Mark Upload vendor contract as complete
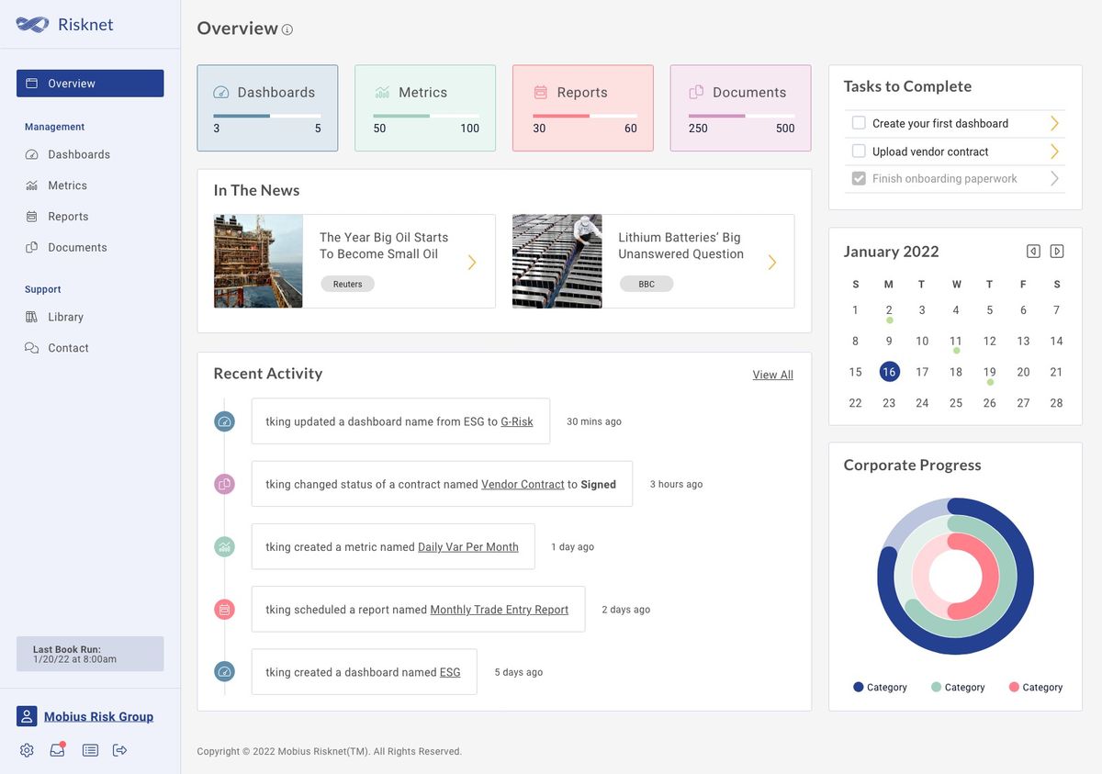Screen dimensions: 1102x774 pos(859,151)
